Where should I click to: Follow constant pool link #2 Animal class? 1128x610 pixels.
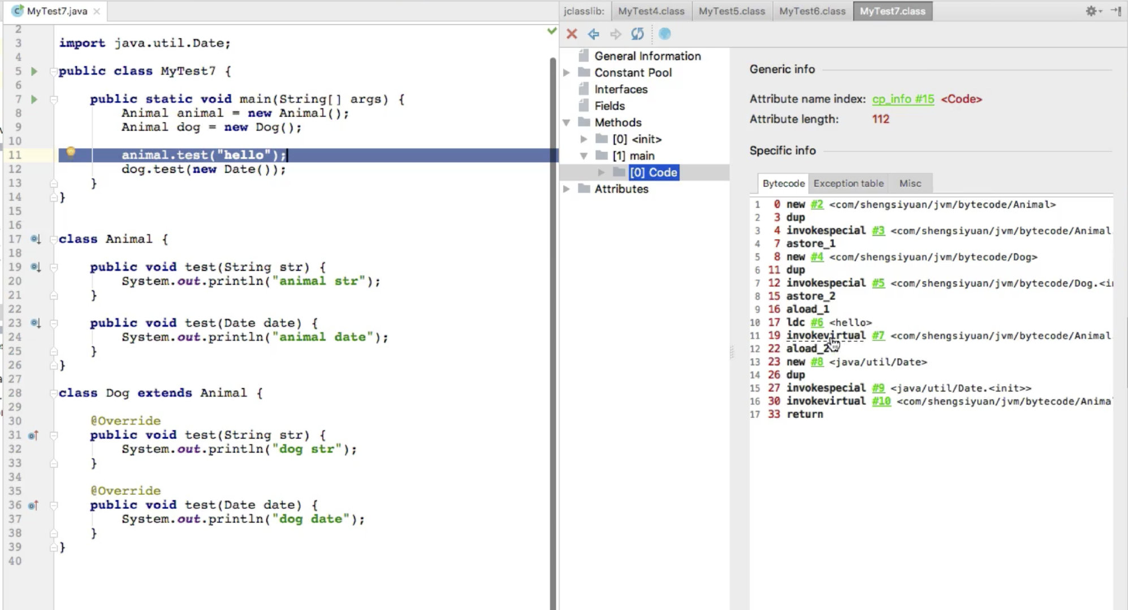point(817,204)
